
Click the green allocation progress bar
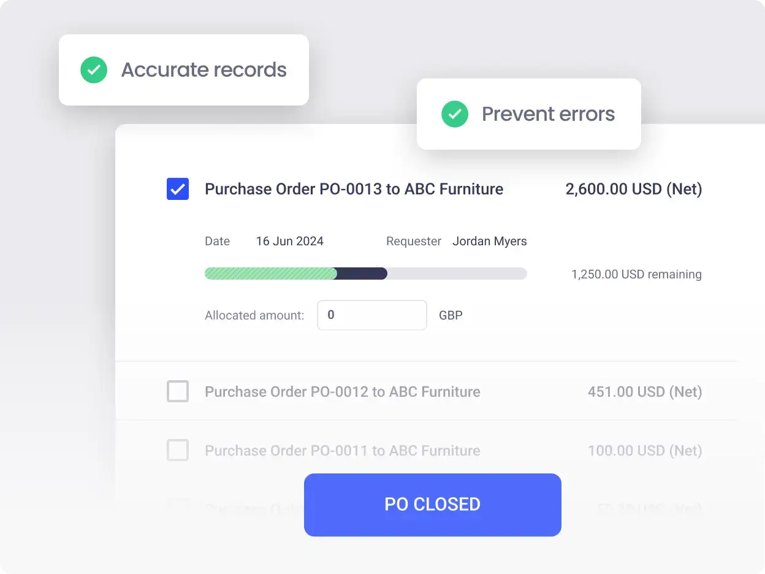[270, 273]
